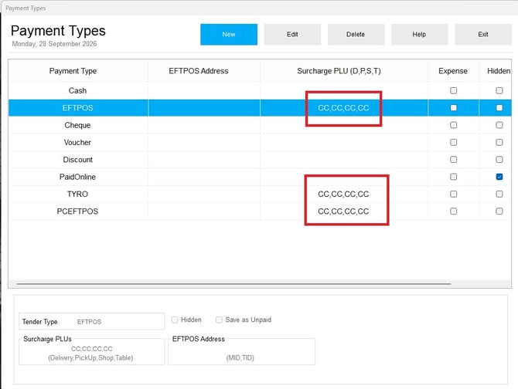The width and height of the screenshot is (518, 389).
Task: Toggle Expense checkbox for Voucher
Action: click(x=454, y=143)
